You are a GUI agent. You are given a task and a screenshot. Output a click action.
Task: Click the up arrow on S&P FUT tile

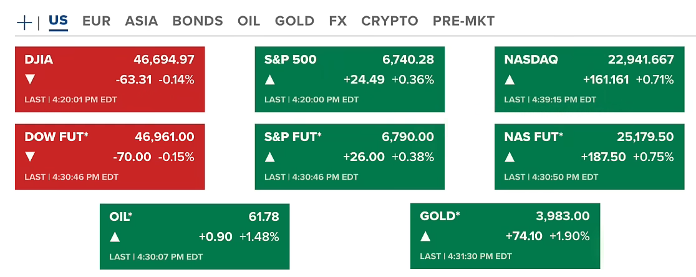pyautogui.click(x=270, y=157)
